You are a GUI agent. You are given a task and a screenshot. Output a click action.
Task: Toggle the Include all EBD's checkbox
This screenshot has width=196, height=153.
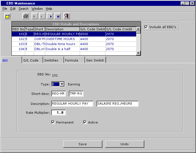146,27
